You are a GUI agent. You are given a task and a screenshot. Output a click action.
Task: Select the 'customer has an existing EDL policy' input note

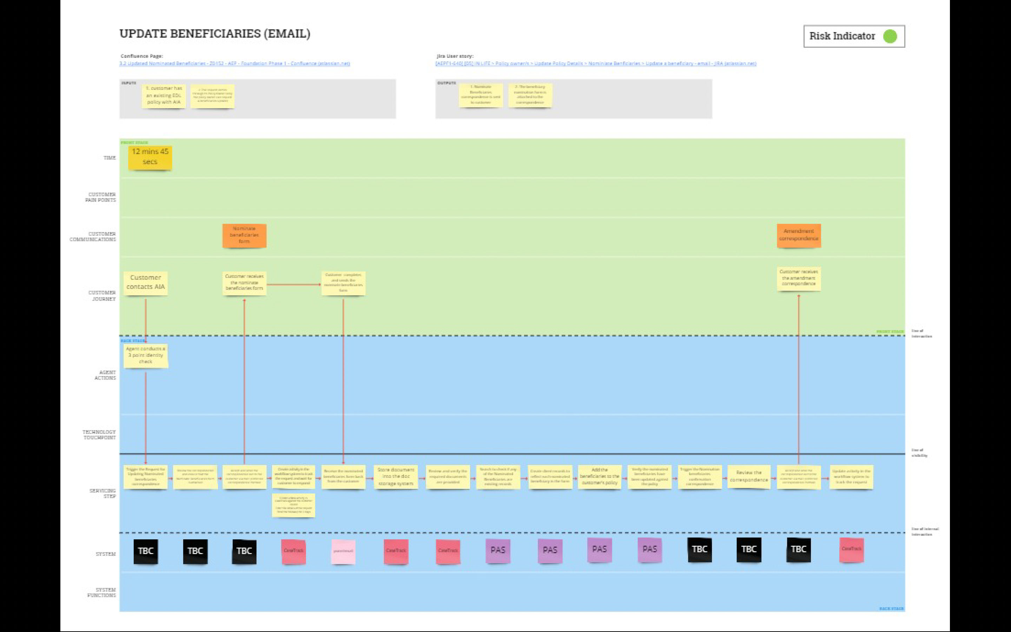click(164, 96)
